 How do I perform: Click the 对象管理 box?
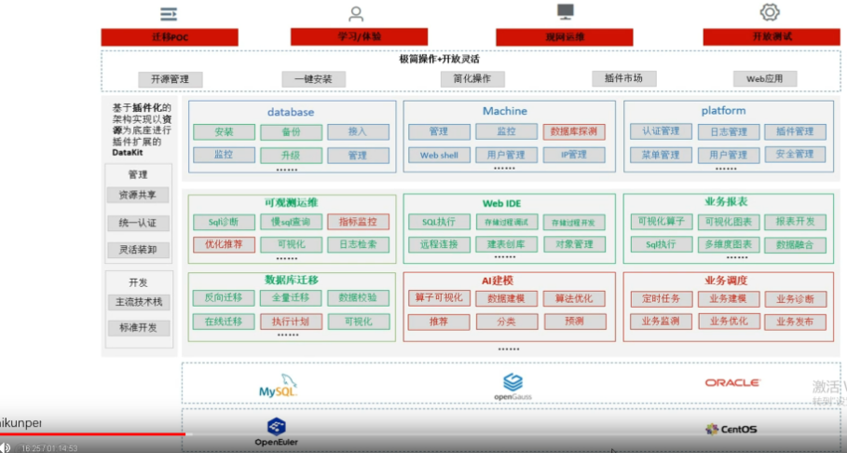pyautogui.click(x=574, y=245)
